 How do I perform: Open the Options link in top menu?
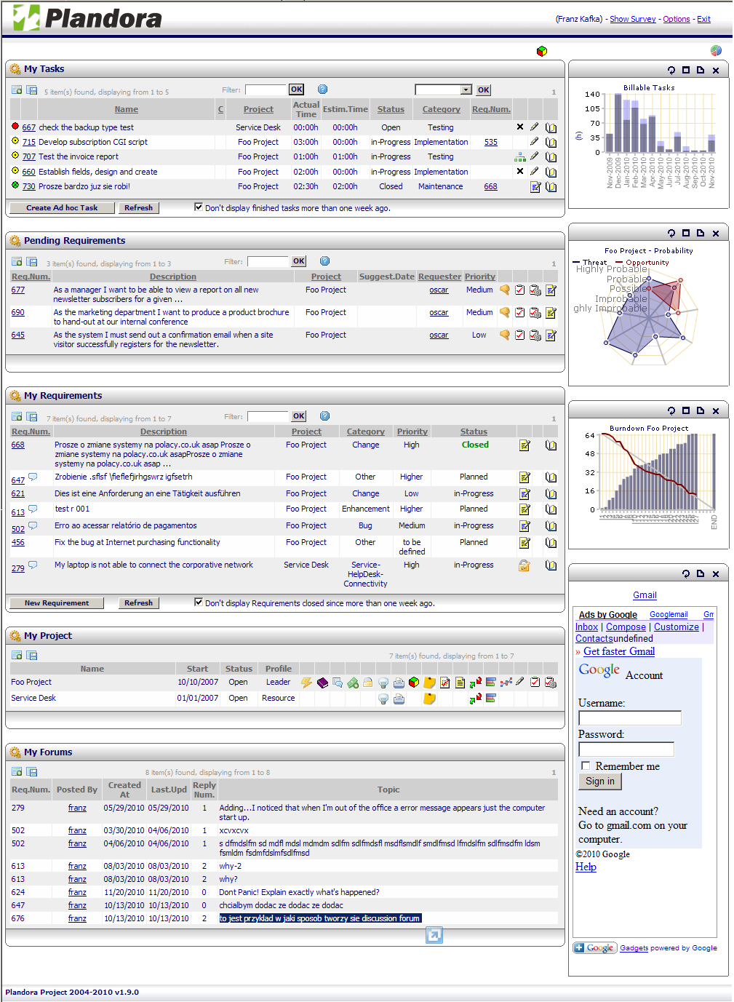click(x=676, y=19)
